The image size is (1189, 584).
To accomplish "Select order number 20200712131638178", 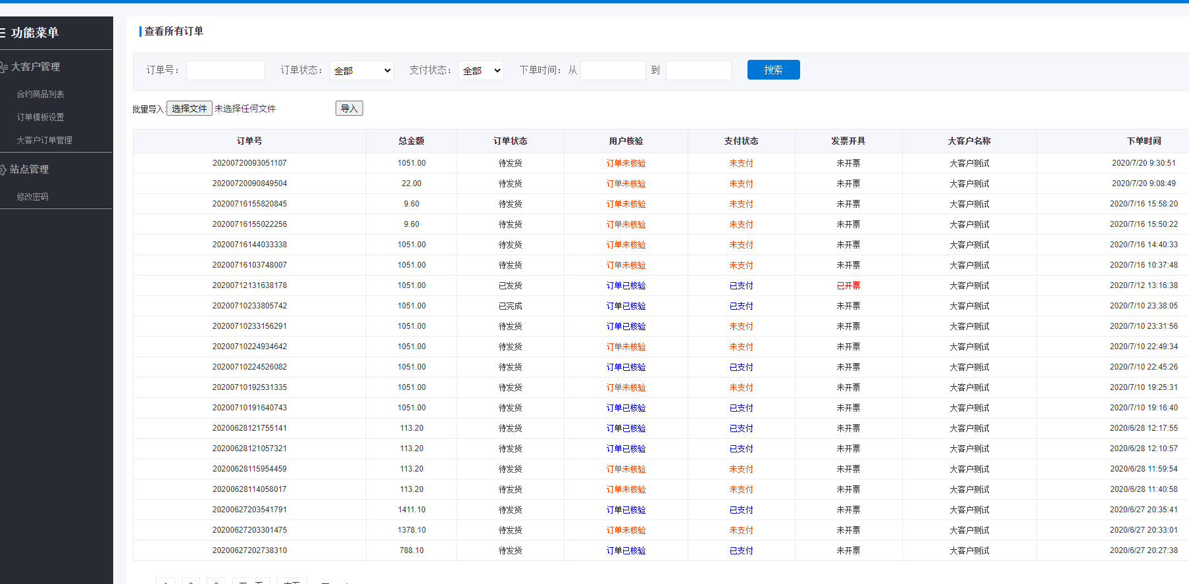I will click(249, 285).
